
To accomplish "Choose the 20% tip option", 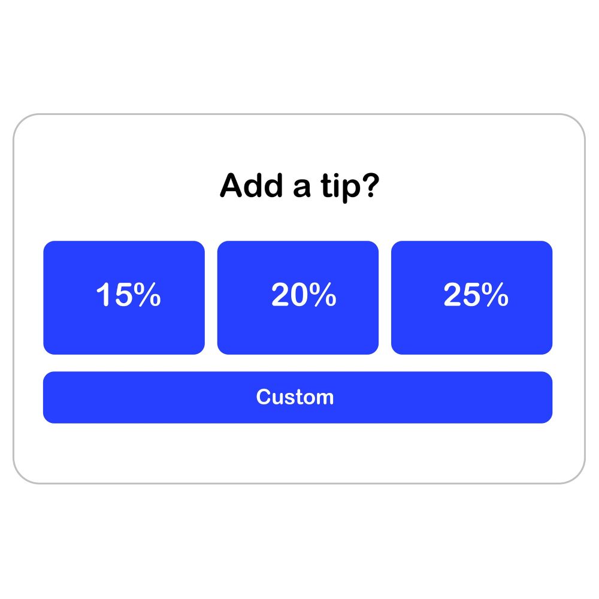I will coord(298,298).
